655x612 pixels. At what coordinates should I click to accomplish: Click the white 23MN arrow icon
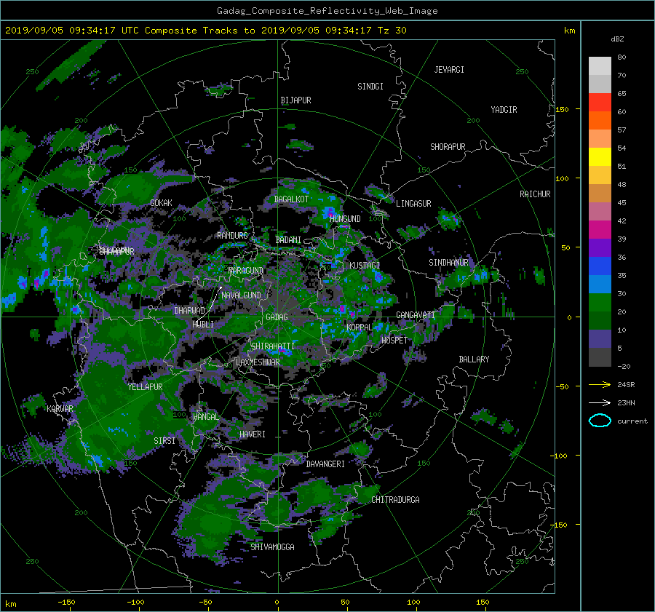coord(600,402)
